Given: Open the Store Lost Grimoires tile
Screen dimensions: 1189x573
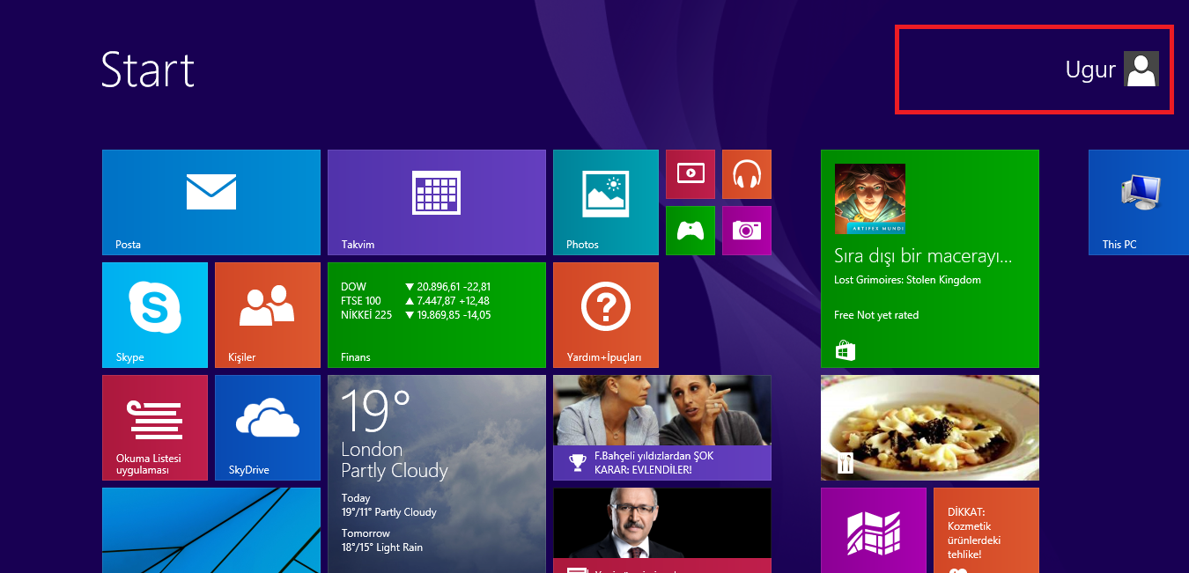Looking at the screenshot, I should tap(930, 259).
